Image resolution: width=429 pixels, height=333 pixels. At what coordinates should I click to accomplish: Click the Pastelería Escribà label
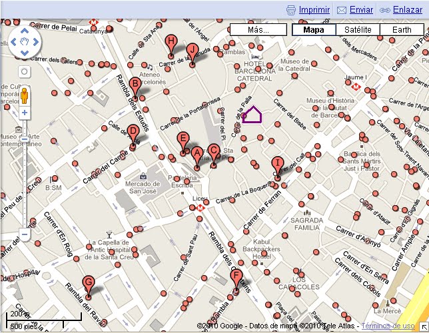pyautogui.click(x=183, y=181)
